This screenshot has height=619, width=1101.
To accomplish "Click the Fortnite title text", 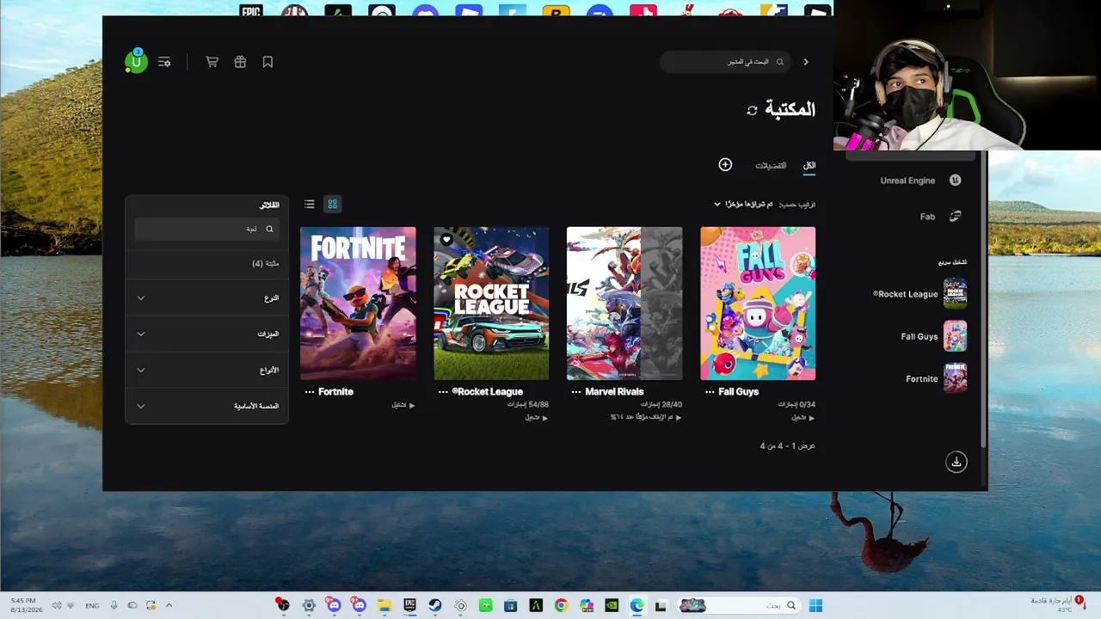I will pos(335,391).
